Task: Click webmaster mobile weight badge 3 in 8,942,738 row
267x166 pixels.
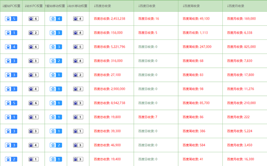Action: click(78, 103)
